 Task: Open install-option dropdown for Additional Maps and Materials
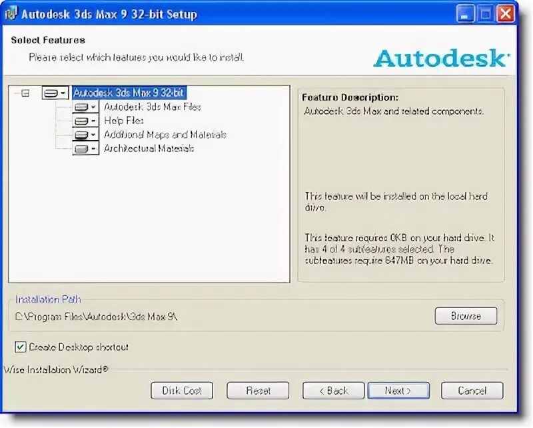85,135
